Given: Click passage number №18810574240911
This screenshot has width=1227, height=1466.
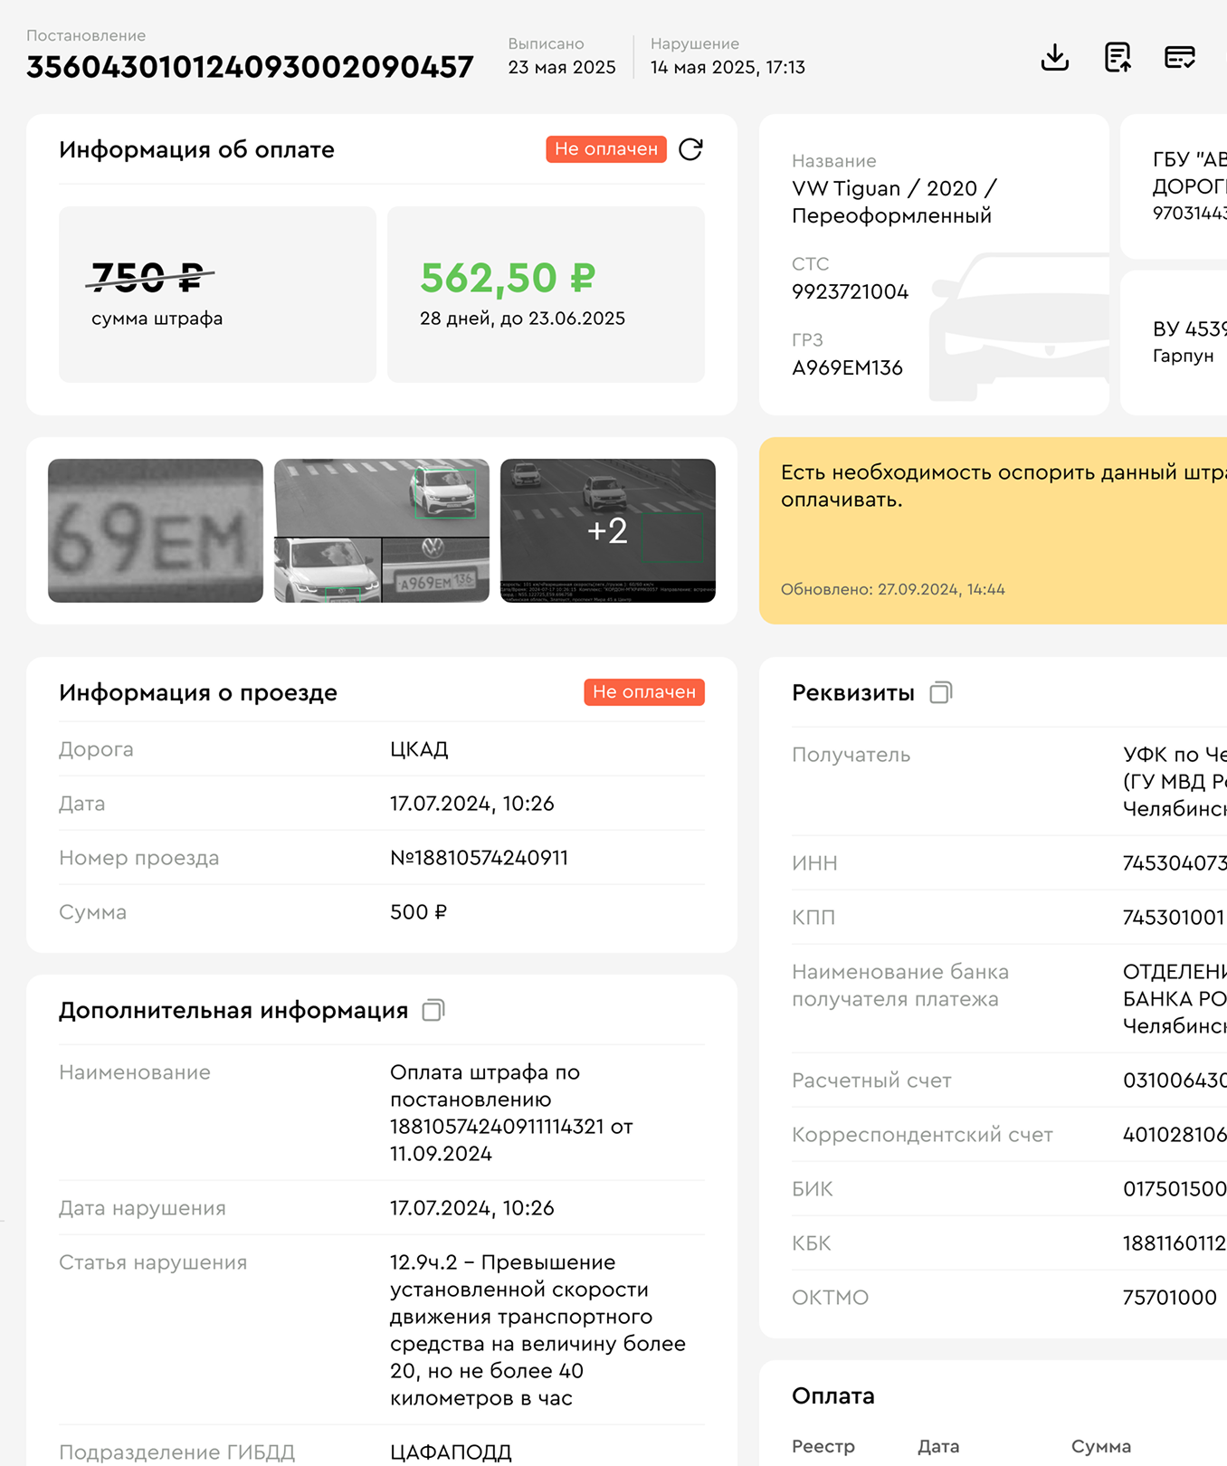Looking at the screenshot, I should (479, 858).
